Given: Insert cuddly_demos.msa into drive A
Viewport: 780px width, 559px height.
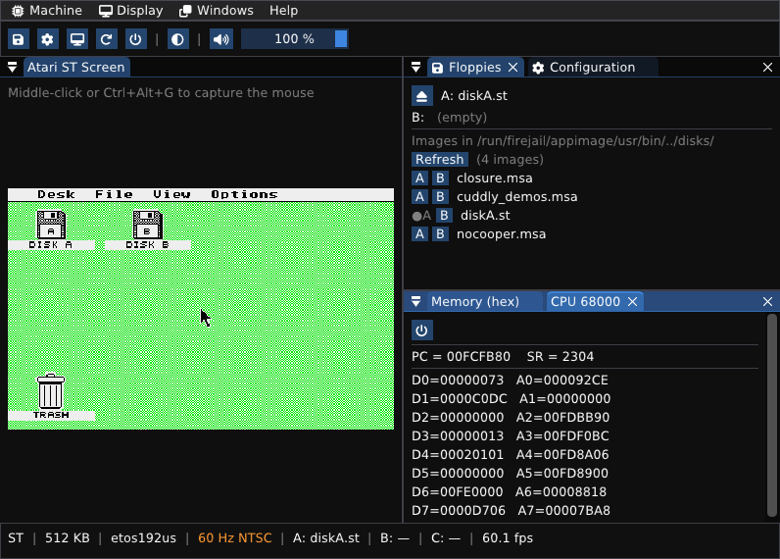Looking at the screenshot, I should (419, 196).
